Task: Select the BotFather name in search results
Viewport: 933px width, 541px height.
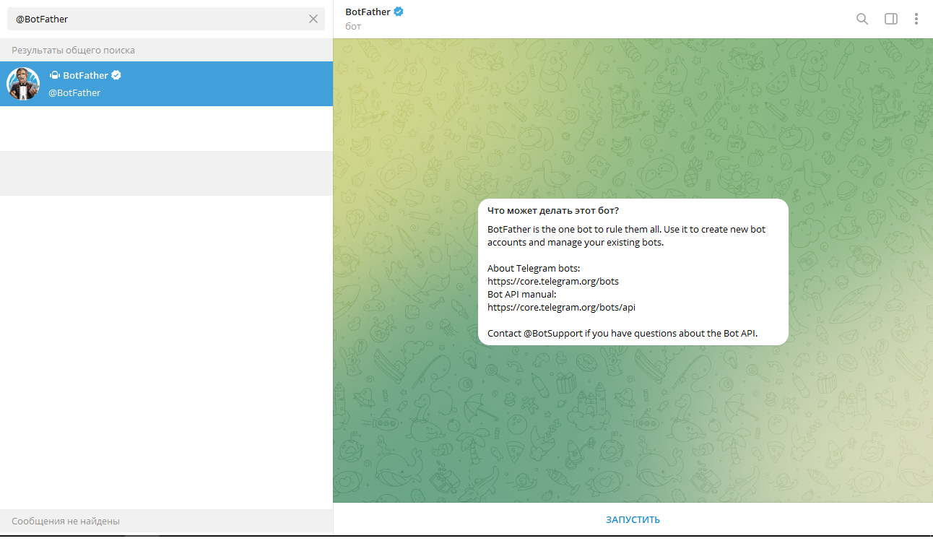Action: pyautogui.click(x=85, y=76)
